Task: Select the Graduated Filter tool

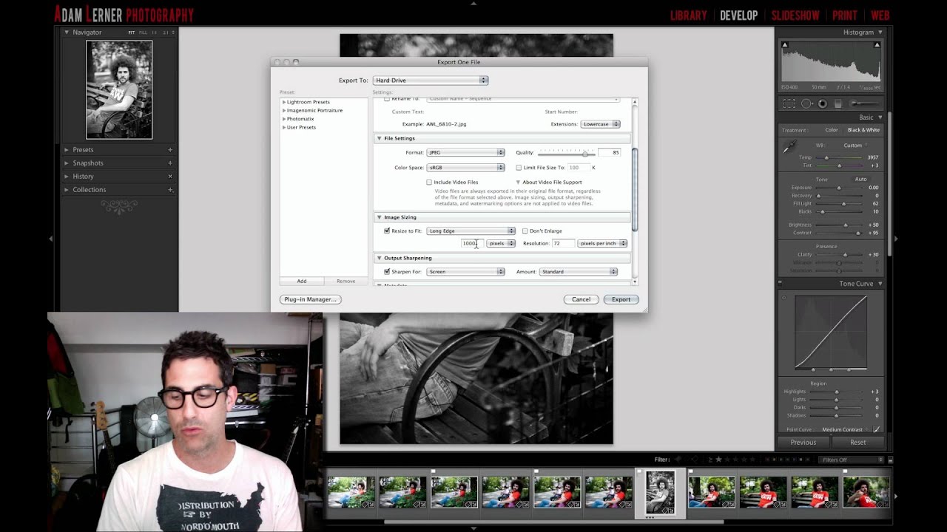Action: (838, 104)
